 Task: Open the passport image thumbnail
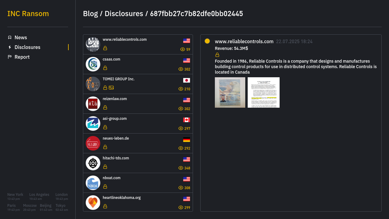point(230,92)
